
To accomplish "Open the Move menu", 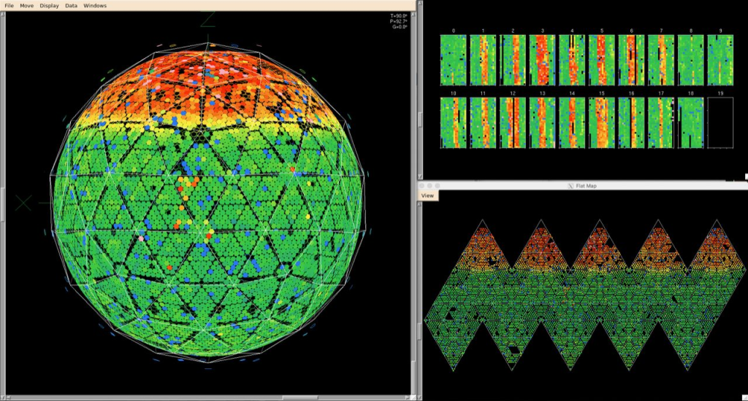I will coord(27,6).
